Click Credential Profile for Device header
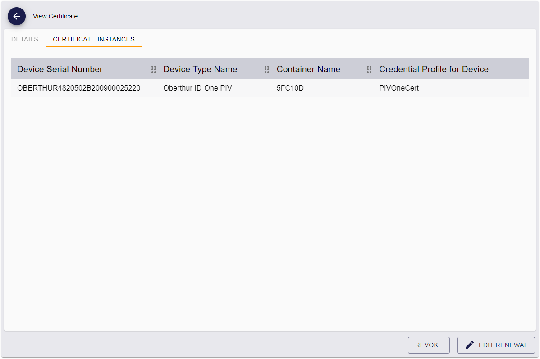 (x=434, y=69)
